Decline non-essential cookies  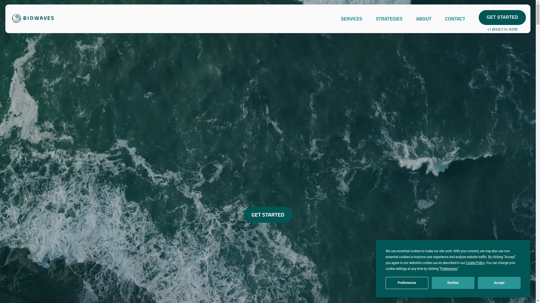click(453, 283)
